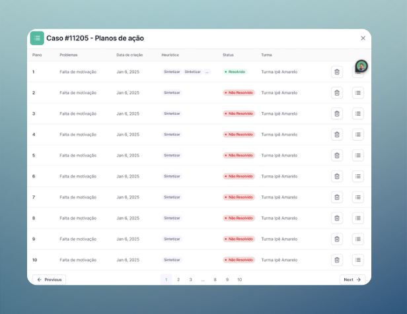Click the trash icon for plan 3
Viewport: 407px width, 314px height.
(x=337, y=113)
